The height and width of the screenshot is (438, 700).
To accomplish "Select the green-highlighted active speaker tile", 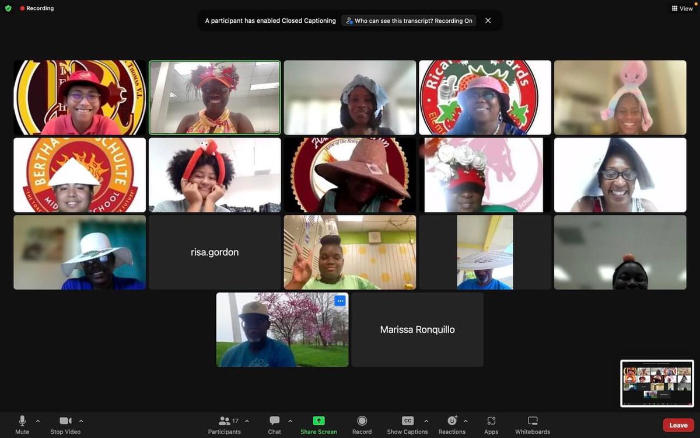I will click(215, 98).
